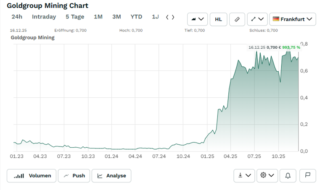Open the chart type dropdown

[197, 19]
